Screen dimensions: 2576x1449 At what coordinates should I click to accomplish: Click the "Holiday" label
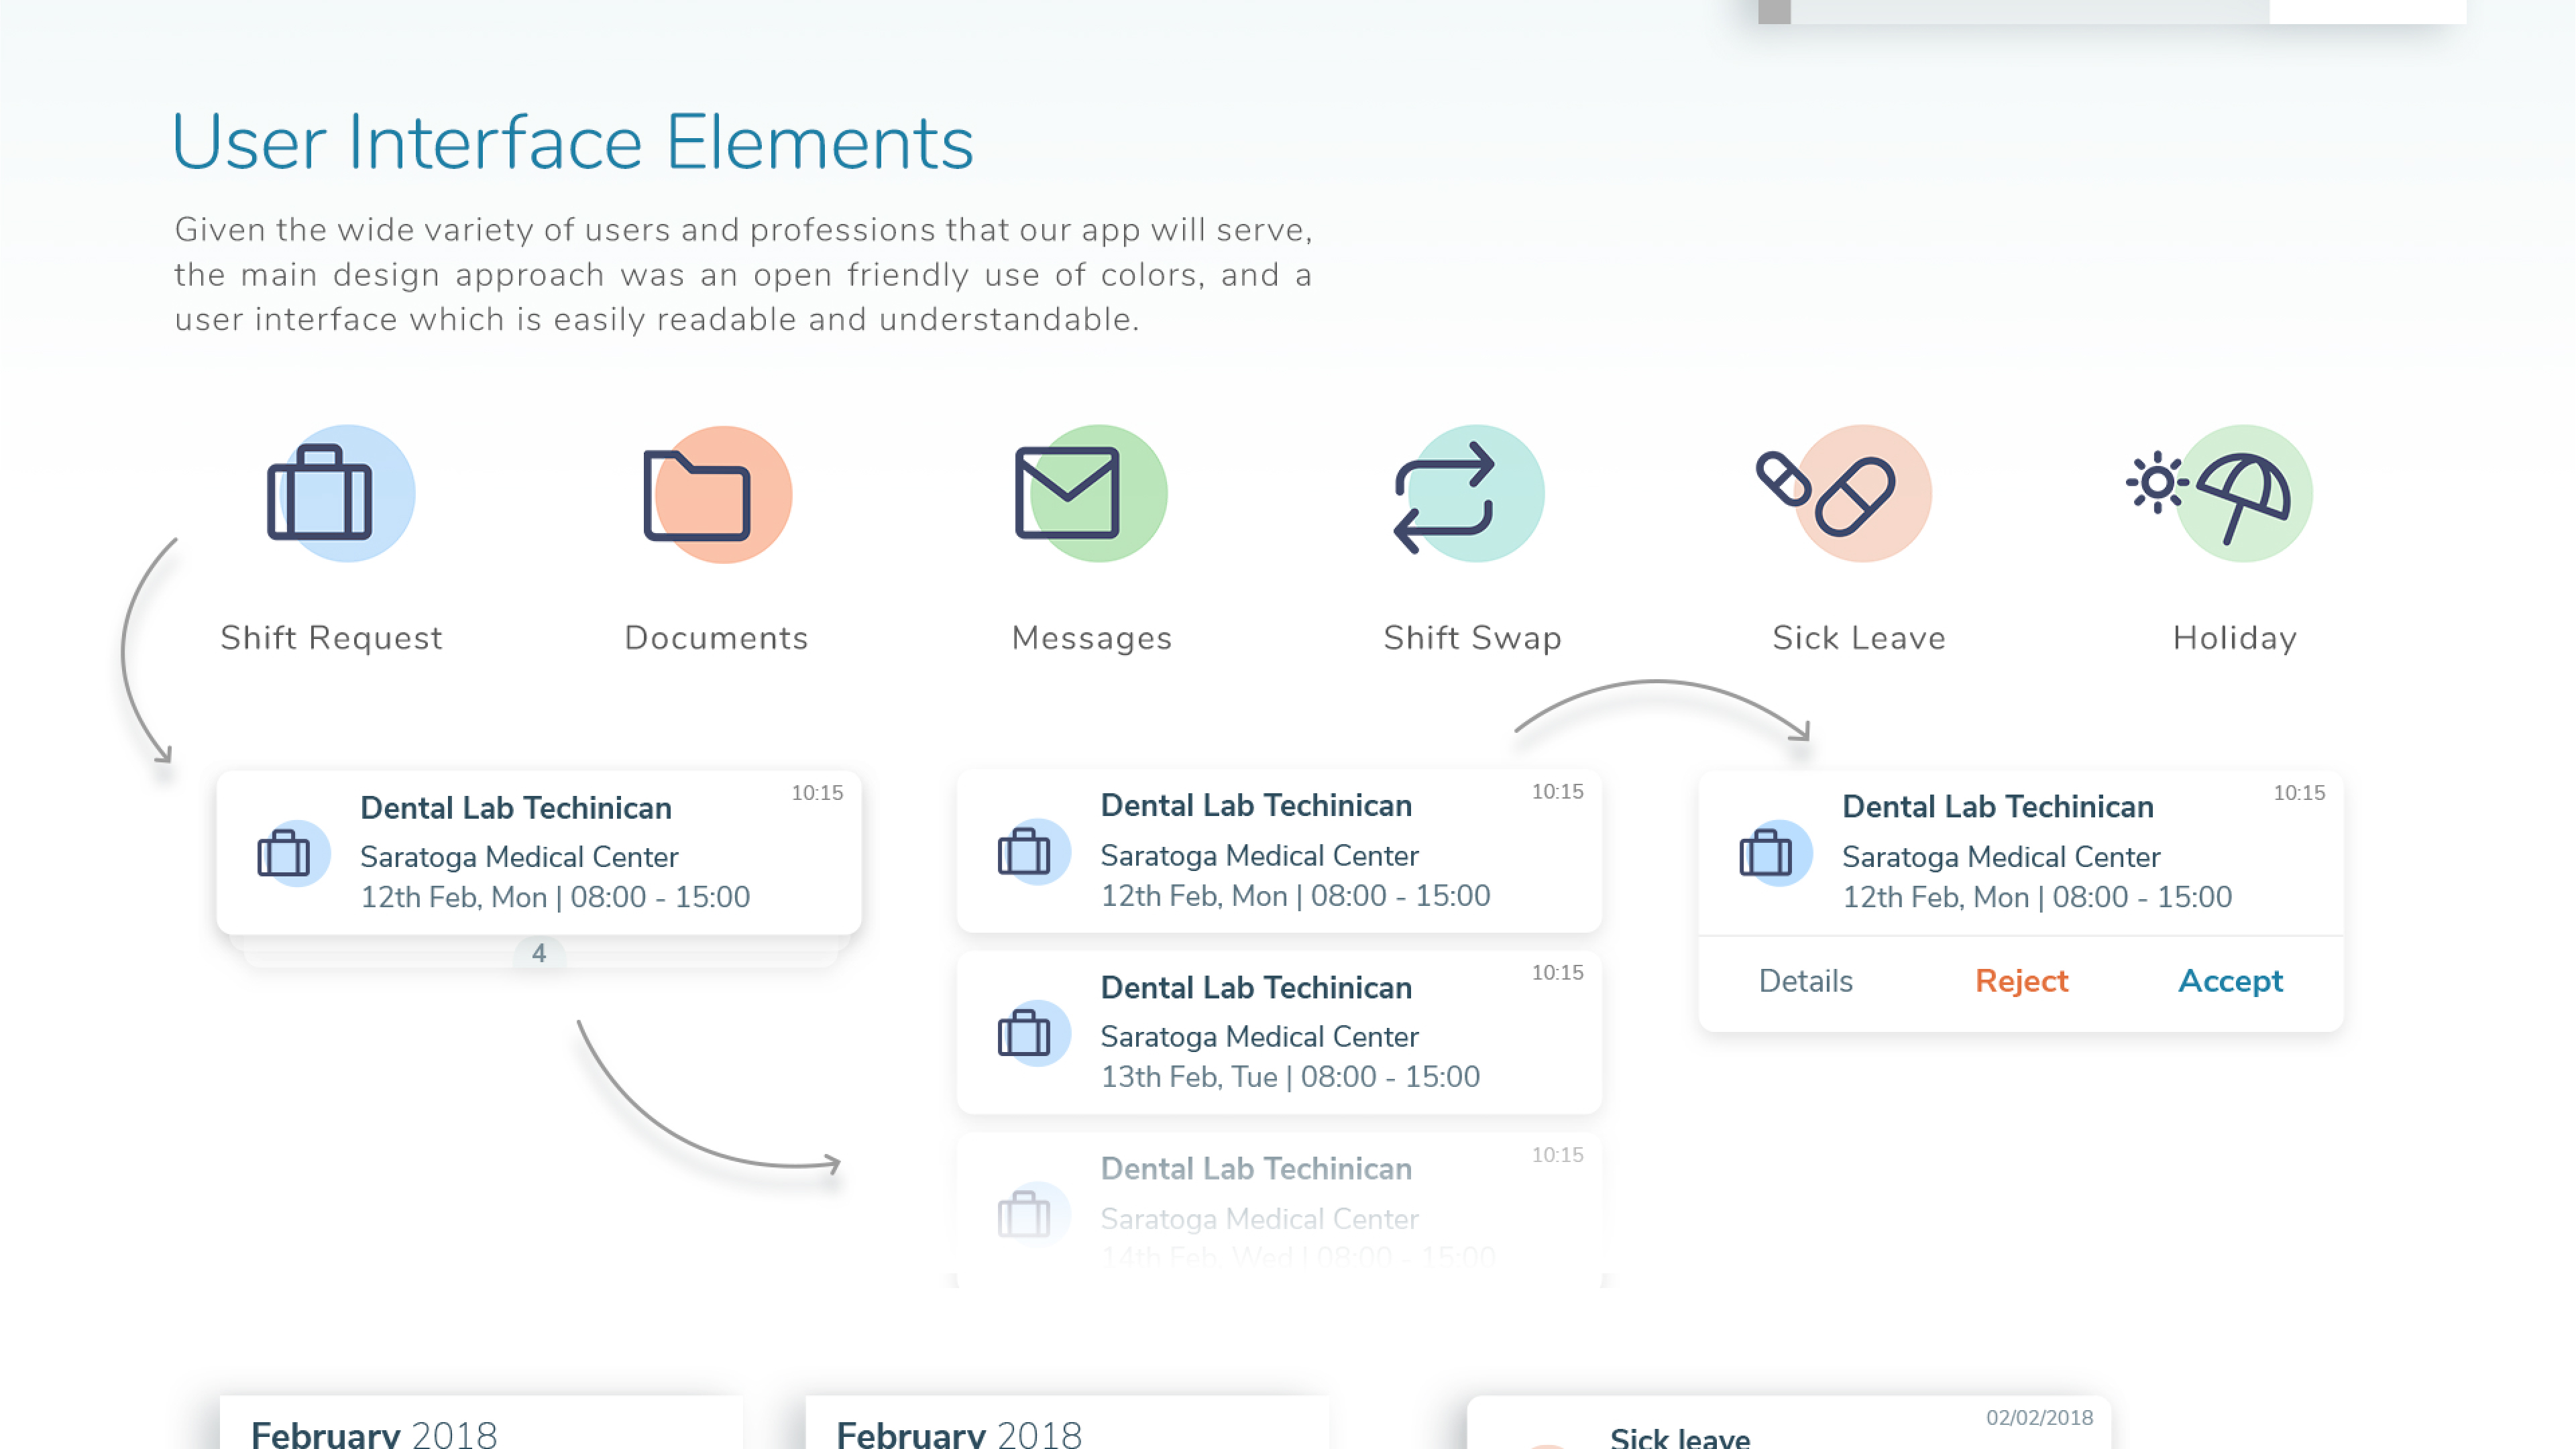pos(2234,638)
